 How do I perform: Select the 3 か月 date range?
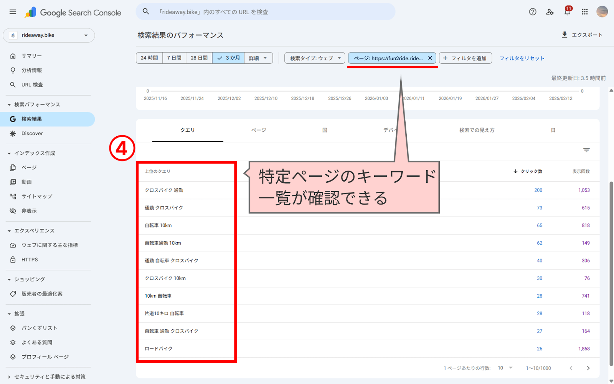pyautogui.click(x=228, y=58)
